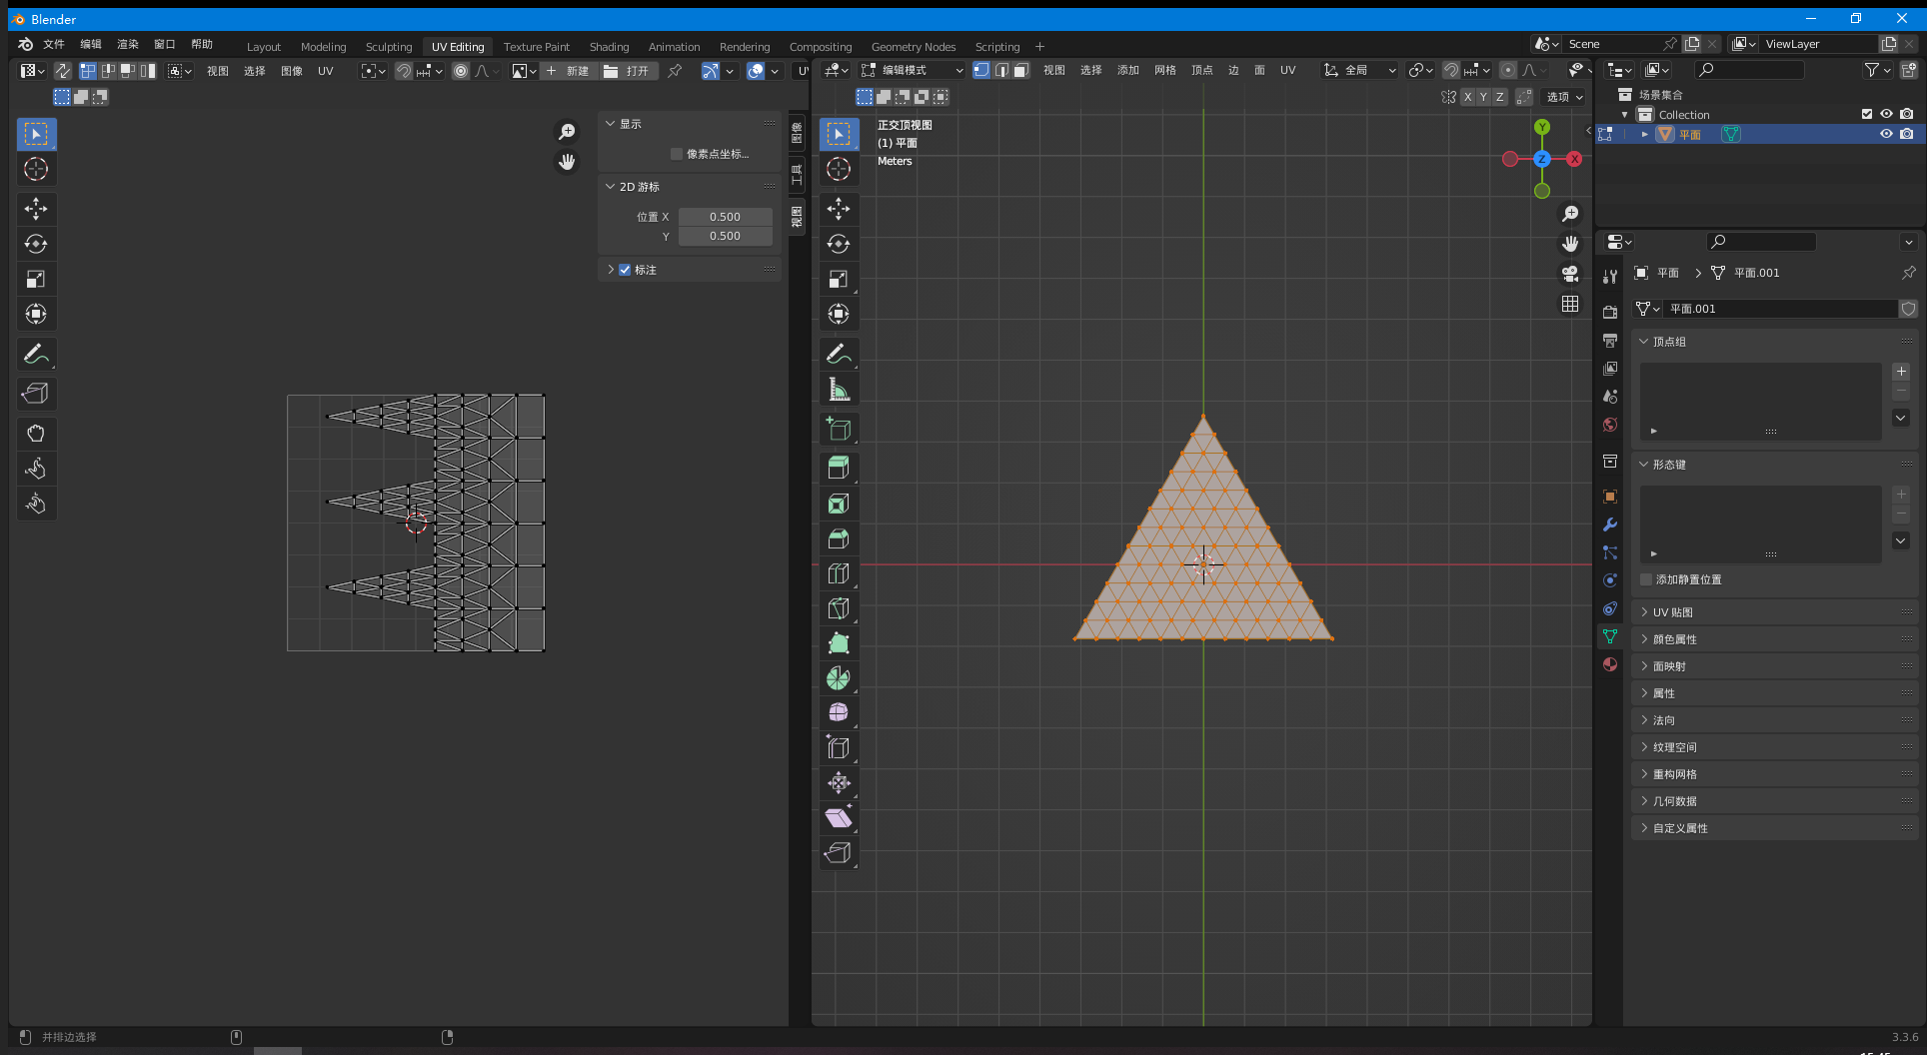Image resolution: width=1927 pixels, height=1055 pixels.
Task: Hide the Collection in viewport via eye icon
Action: [x=1886, y=114]
